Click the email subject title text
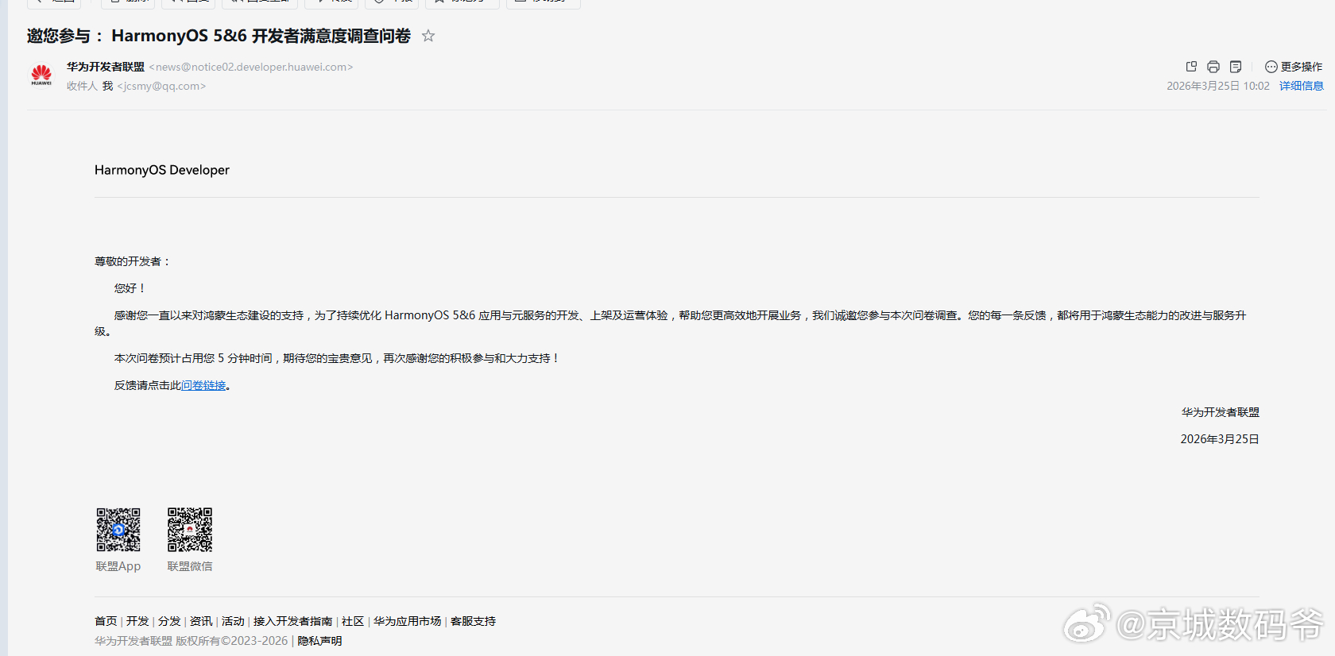The height and width of the screenshot is (656, 1335). (219, 36)
